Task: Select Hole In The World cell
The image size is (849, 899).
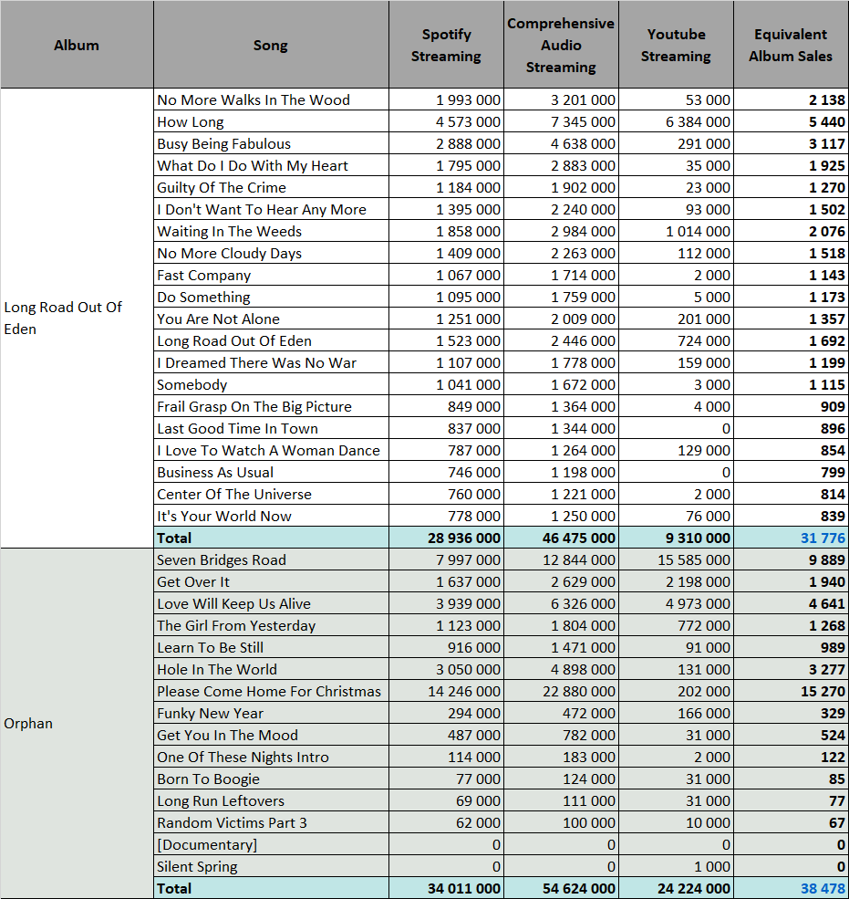Action: [271, 669]
